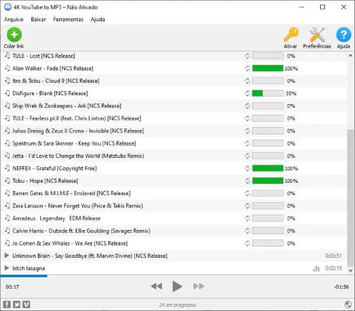Select NEFFEX - Grateful [Copyright Free]
The image size is (355, 311).
click(174, 169)
